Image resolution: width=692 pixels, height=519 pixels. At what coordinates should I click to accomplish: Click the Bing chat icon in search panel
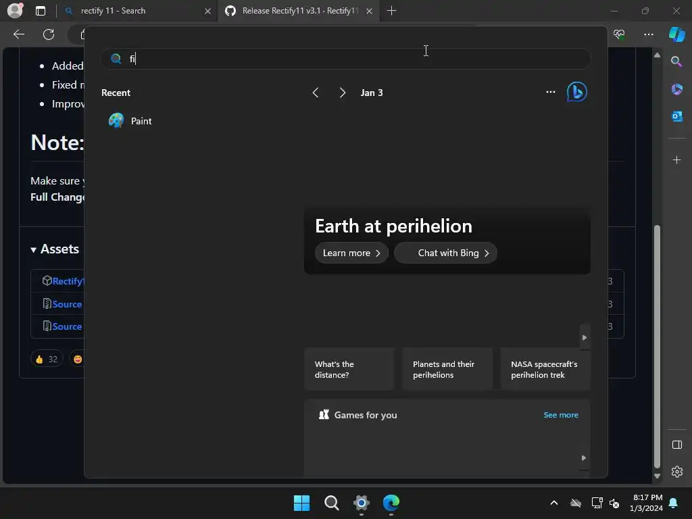(x=576, y=92)
